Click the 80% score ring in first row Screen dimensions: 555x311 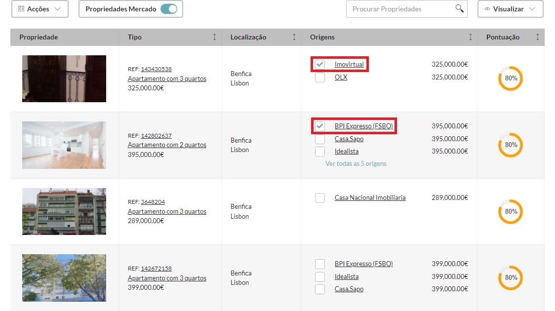coord(511,78)
